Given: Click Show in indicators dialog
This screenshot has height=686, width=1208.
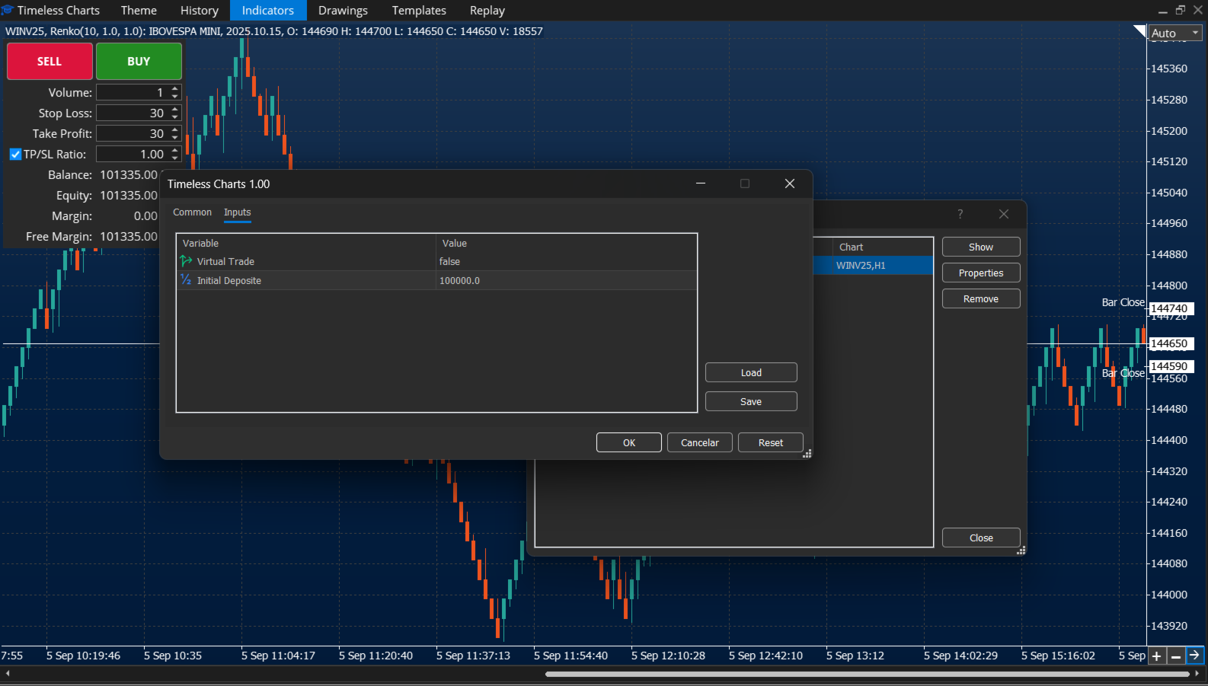Looking at the screenshot, I should coord(981,247).
